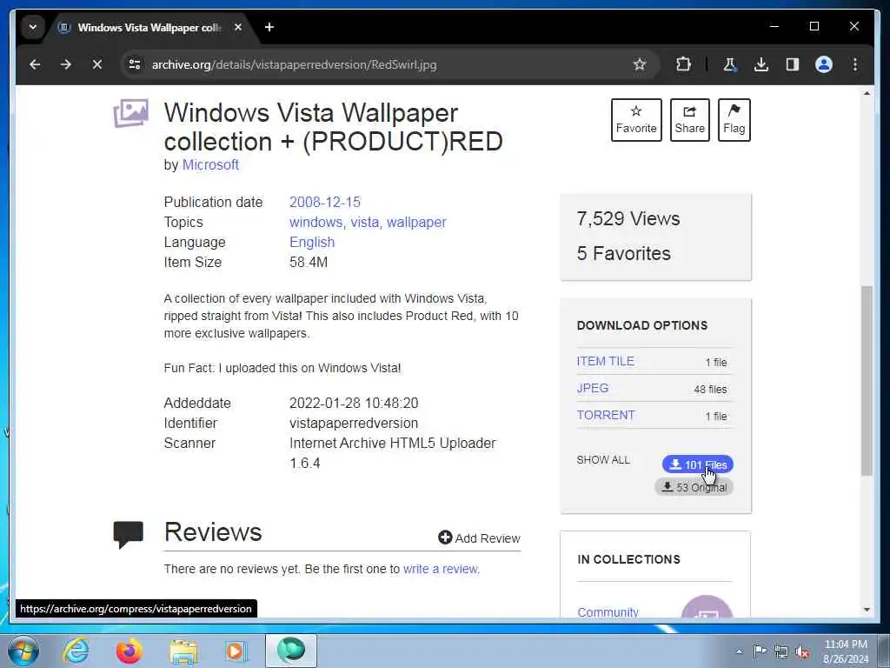Open the user profile menu

point(824,64)
